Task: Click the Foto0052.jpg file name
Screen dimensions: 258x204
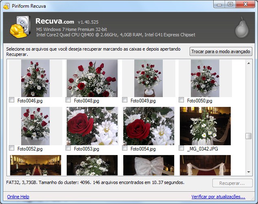Action: click(30, 149)
